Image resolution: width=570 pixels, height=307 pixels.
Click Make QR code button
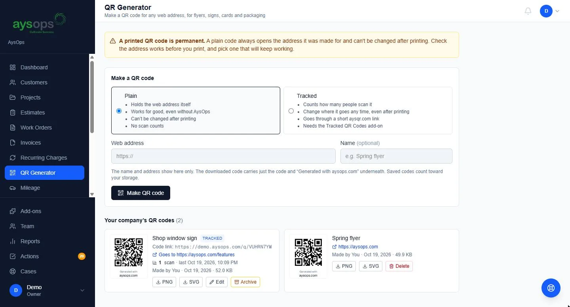click(141, 193)
